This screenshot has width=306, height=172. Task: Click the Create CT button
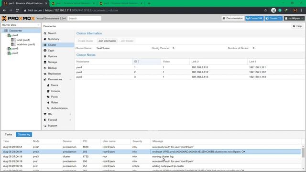pyautogui.click(x=273, y=18)
